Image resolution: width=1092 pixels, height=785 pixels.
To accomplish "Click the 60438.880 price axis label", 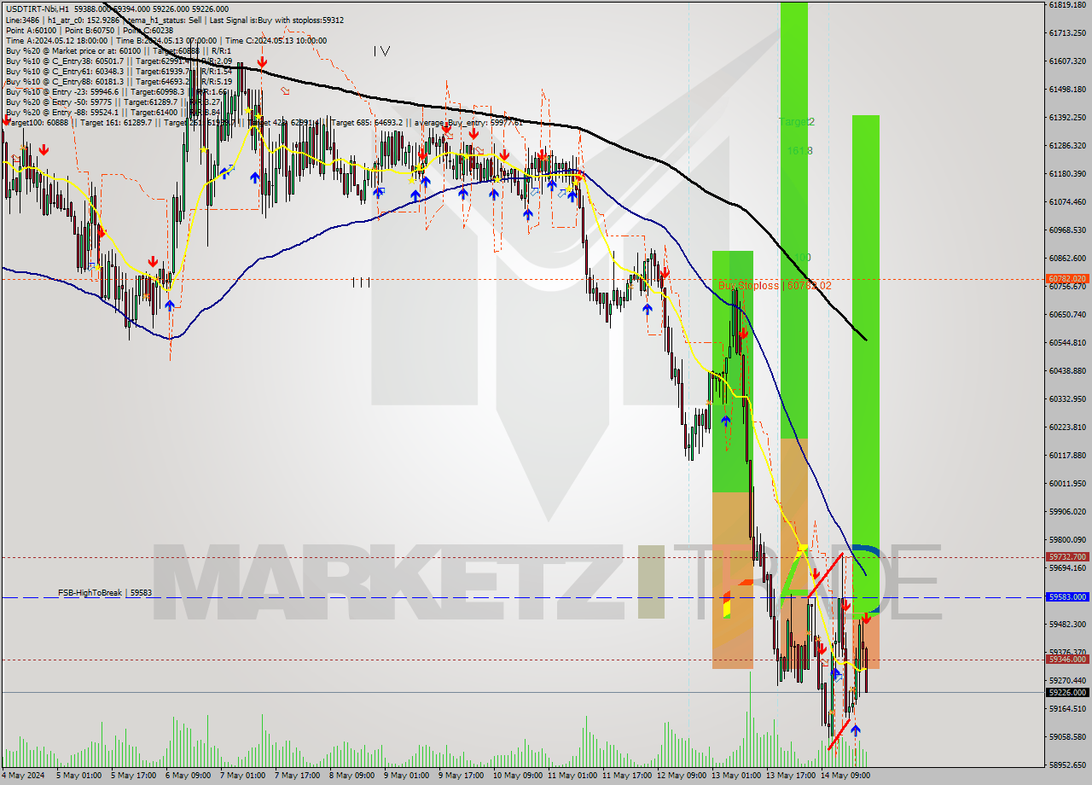I will click(x=1067, y=370).
